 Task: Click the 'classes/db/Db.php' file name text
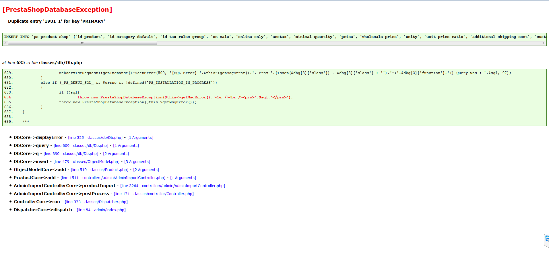[x=61, y=63]
